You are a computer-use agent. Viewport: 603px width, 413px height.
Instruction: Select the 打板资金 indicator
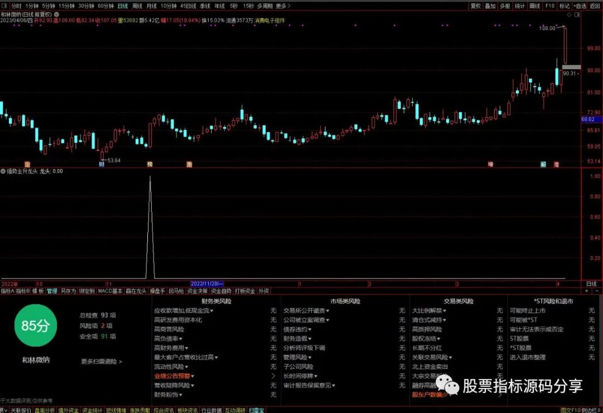(245, 291)
